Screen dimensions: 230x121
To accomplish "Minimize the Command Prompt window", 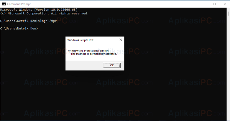I will point(204,4).
